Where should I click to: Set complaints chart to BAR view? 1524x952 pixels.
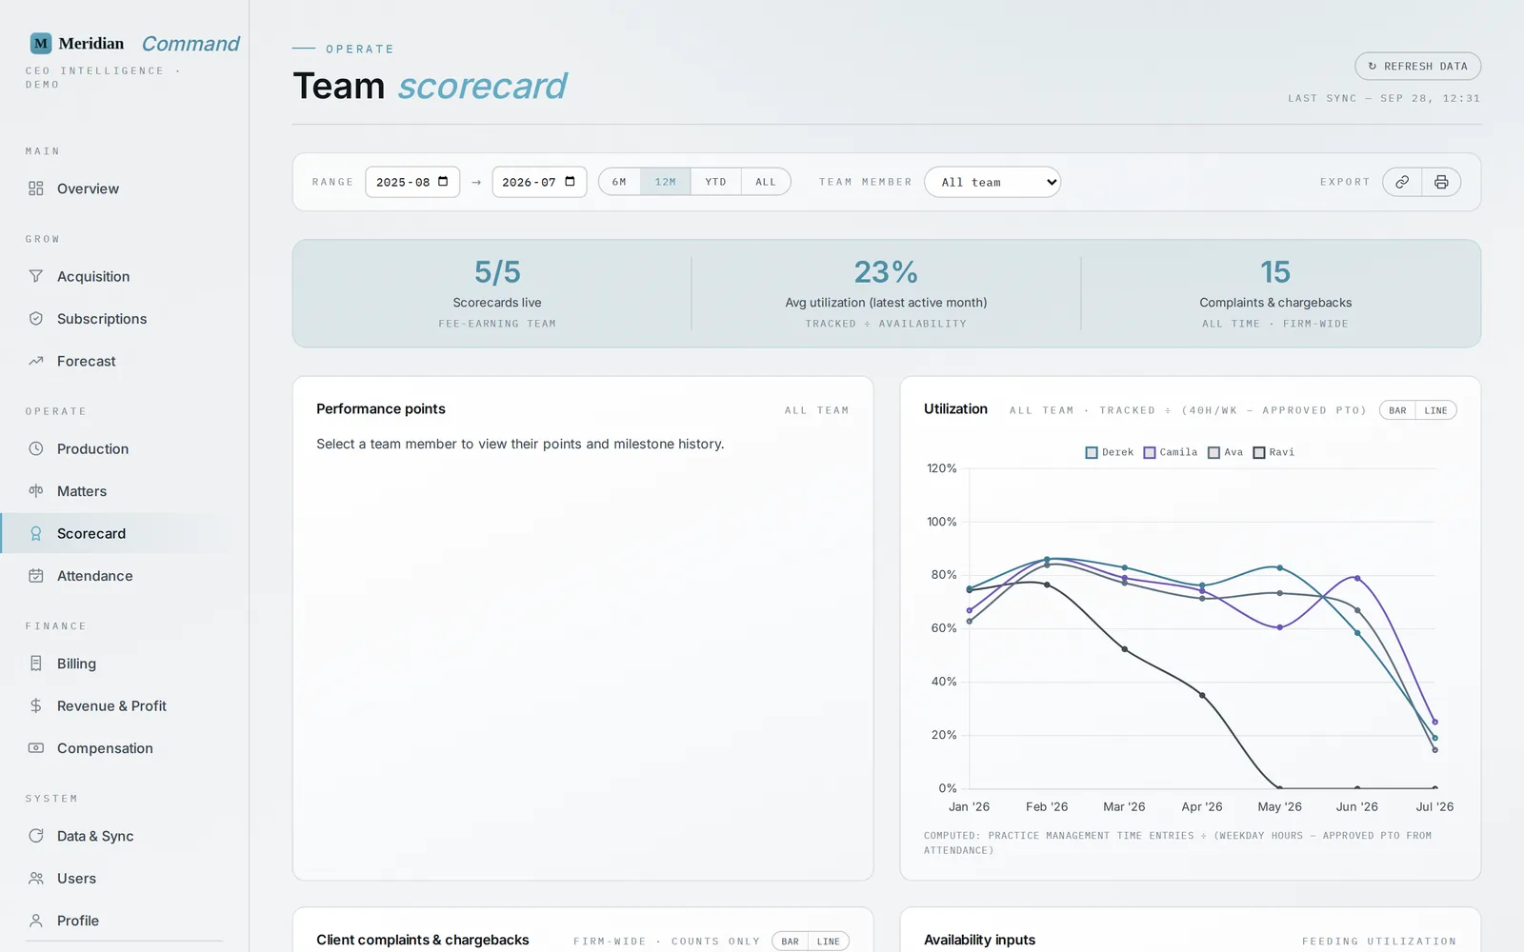click(791, 942)
